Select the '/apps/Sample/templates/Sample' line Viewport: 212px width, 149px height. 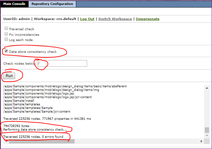pos(28,108)
